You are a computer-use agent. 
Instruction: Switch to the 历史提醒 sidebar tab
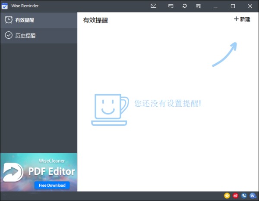pyautogui.click(x=39, y=36)
